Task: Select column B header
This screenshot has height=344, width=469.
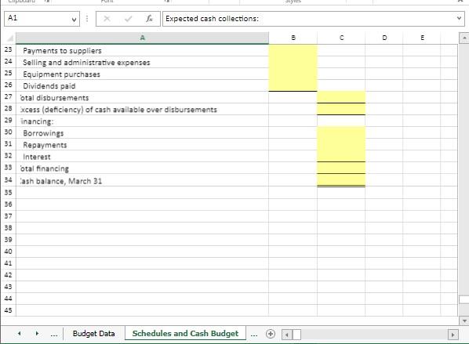Action: coord(293,38)
